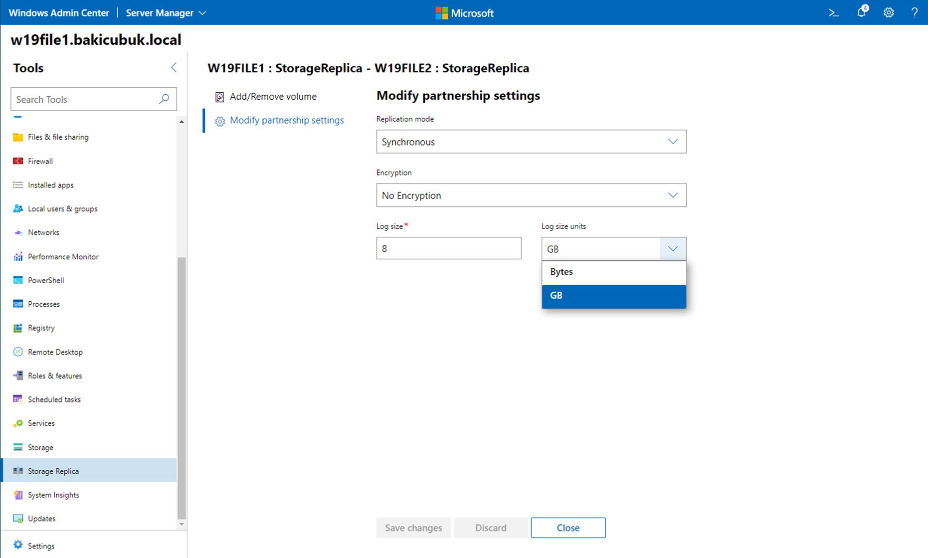Click the sidebar Settings gear icon
928x558 pixels.
pyautogui.click(x=18, y=545)
